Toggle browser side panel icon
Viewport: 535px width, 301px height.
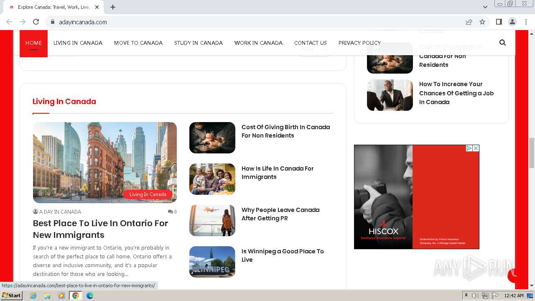tap(499, 22)
